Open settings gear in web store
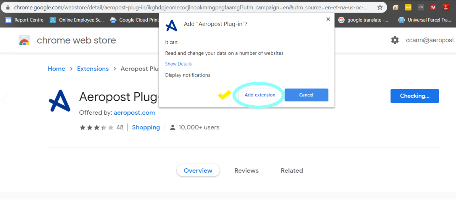The image size is (456, 200). [395, 40]
